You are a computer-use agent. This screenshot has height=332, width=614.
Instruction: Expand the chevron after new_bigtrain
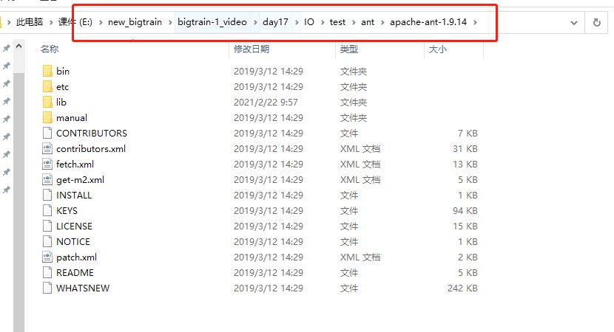[170, 22]
